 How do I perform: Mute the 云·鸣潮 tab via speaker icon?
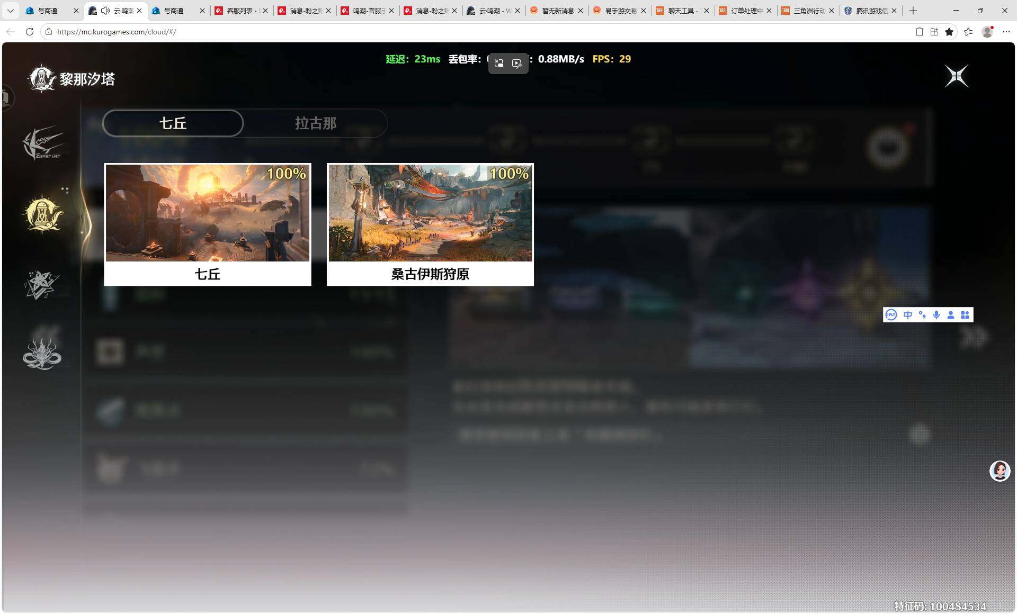(105, 11)
